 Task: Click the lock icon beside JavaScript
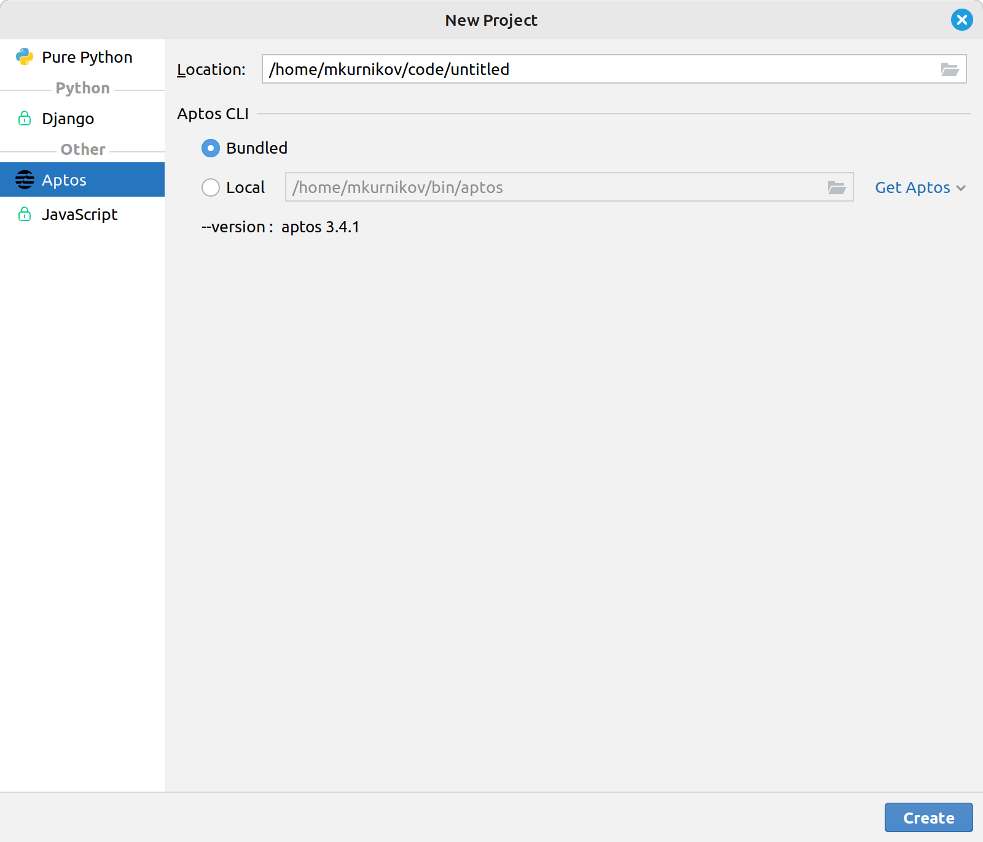coord(25,214)
